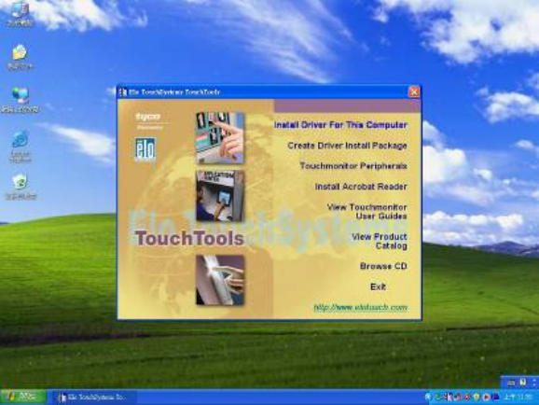The width and height of the screenshot is (539, 405).
Task: Click Exit in TouchTools menu
Action: 378,286
